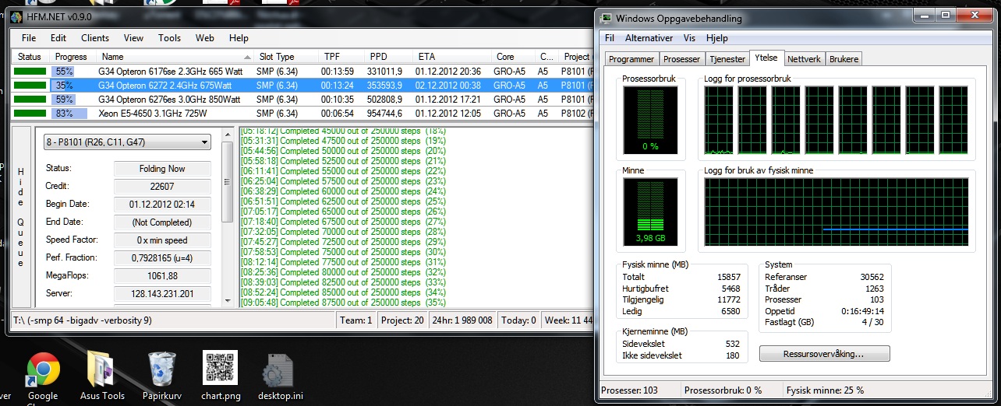Open Papirkurv recycle bin icon

tap(161, 376)
